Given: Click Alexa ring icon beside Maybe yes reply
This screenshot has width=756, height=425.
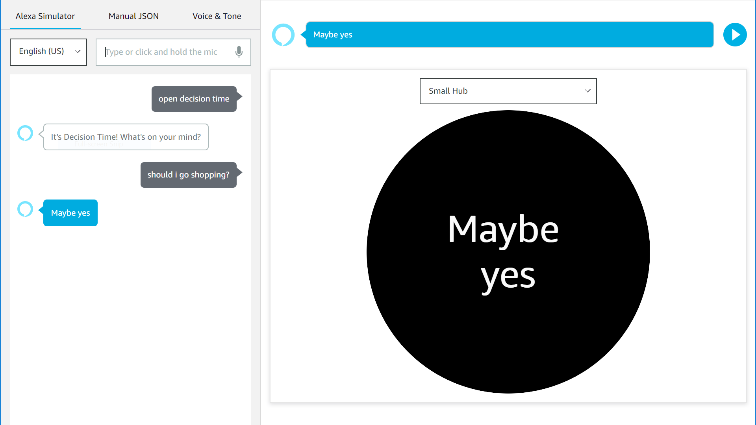Looking at the screenshot, I should 25,209.
